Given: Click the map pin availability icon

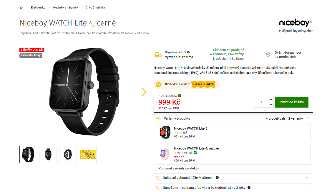Looking at the screenshot, I should 268,55.
